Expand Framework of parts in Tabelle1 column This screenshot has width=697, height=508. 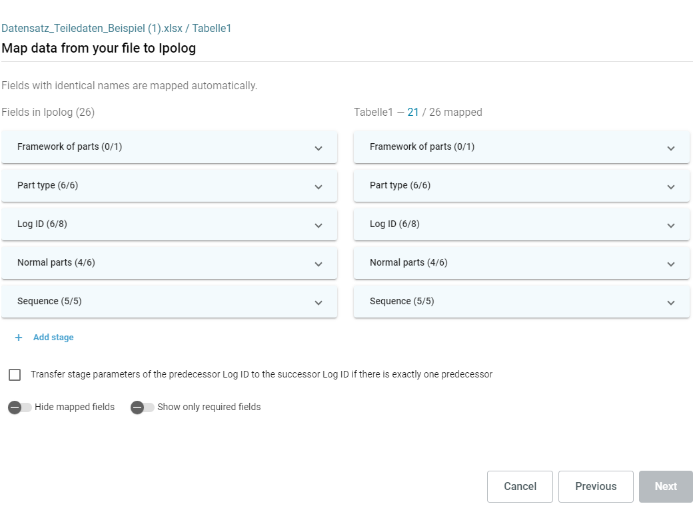[x=521, y=147]
